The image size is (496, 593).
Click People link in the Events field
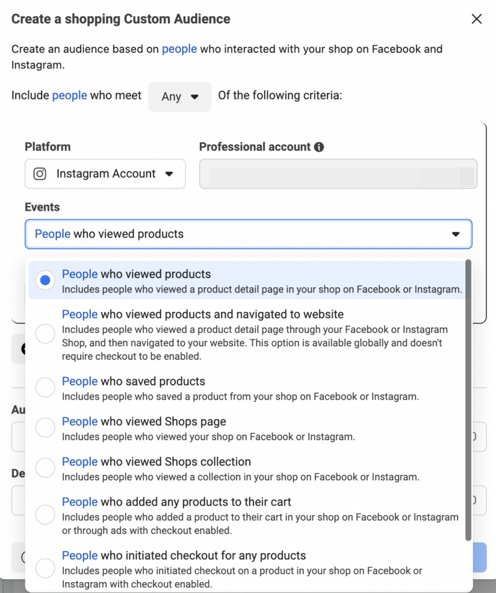pos(53,234)
